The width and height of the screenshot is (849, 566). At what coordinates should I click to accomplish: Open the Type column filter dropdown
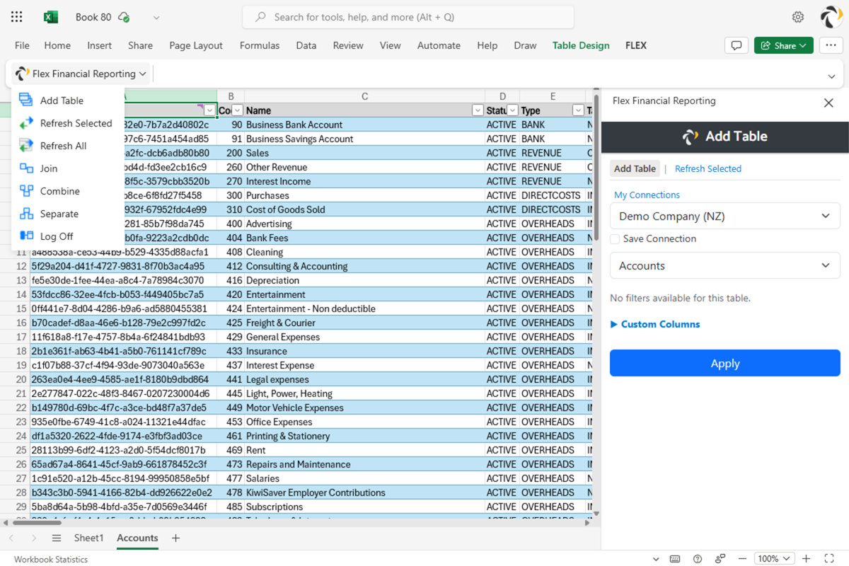click(x=579, y=110)
